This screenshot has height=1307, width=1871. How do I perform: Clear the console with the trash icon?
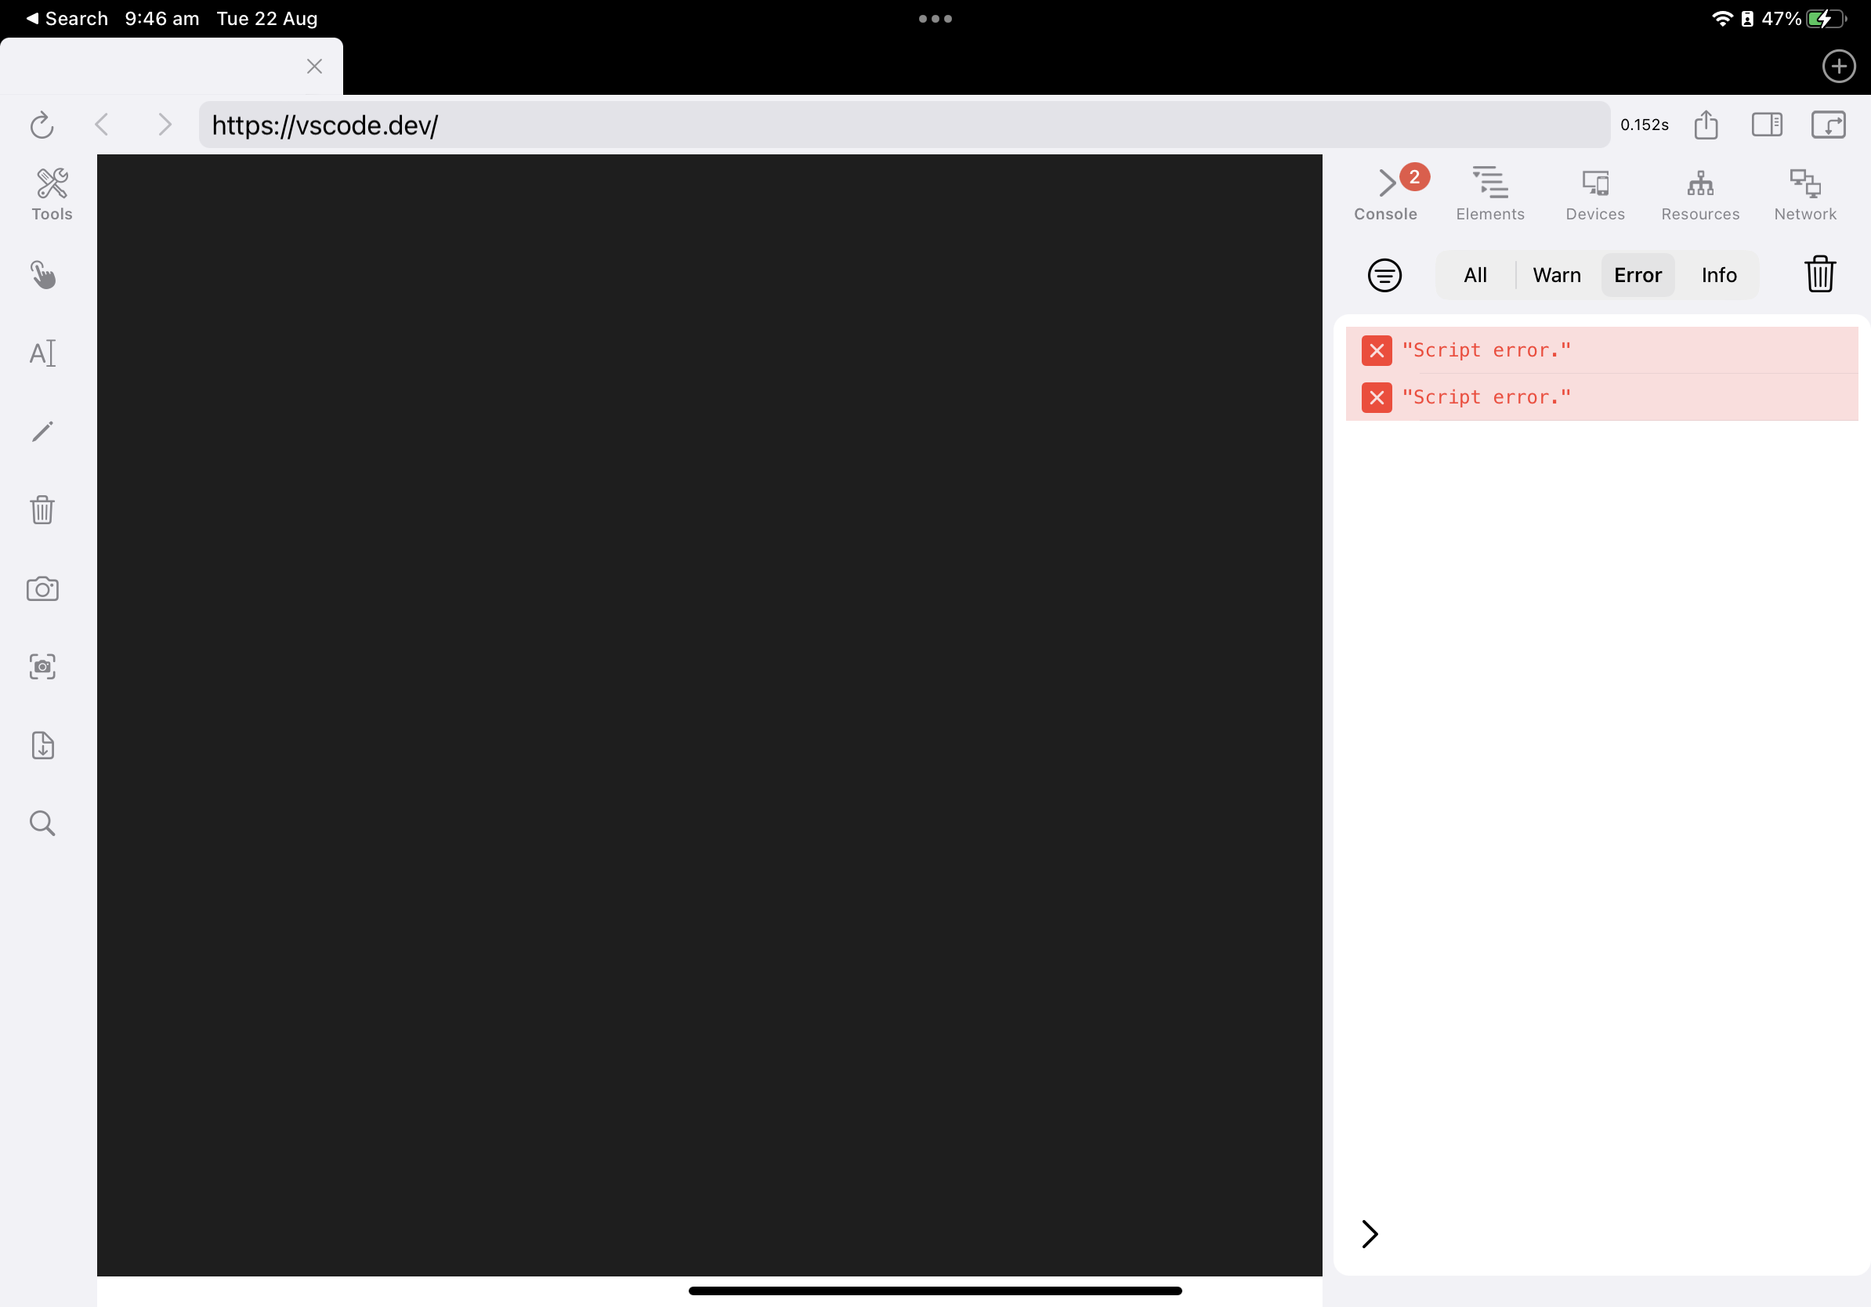coord(1819,273)
